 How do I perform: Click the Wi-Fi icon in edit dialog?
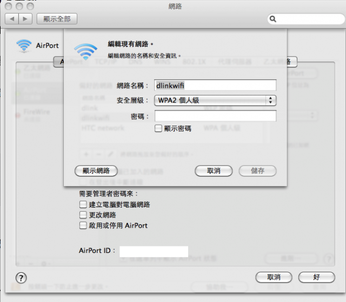[85, 52]
